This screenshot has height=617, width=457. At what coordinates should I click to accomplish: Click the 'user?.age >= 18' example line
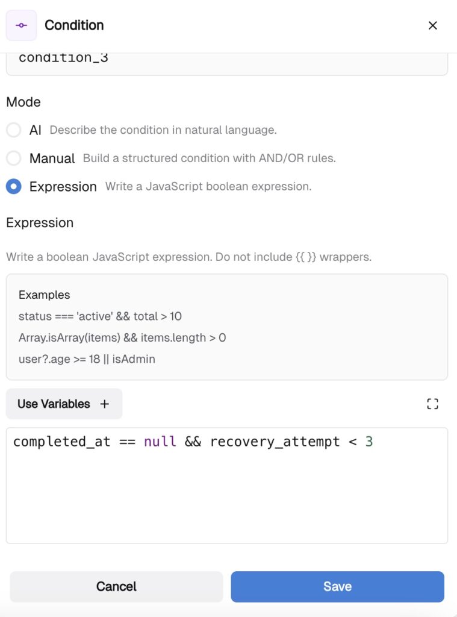(87, 359)
